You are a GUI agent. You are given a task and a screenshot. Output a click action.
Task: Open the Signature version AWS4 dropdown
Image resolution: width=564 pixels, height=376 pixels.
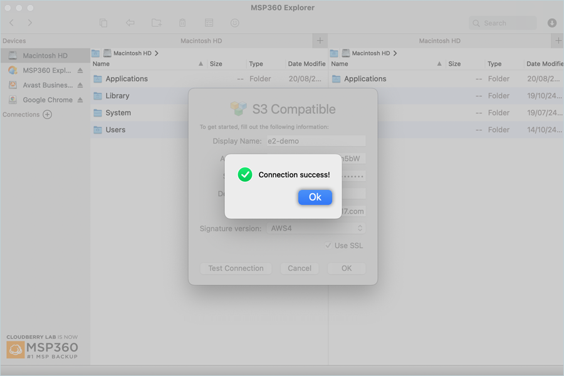coord(316,228)
